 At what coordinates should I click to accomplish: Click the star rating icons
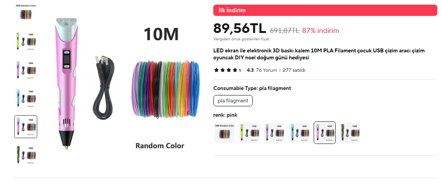pyautogui.click(x=228, y=70)
